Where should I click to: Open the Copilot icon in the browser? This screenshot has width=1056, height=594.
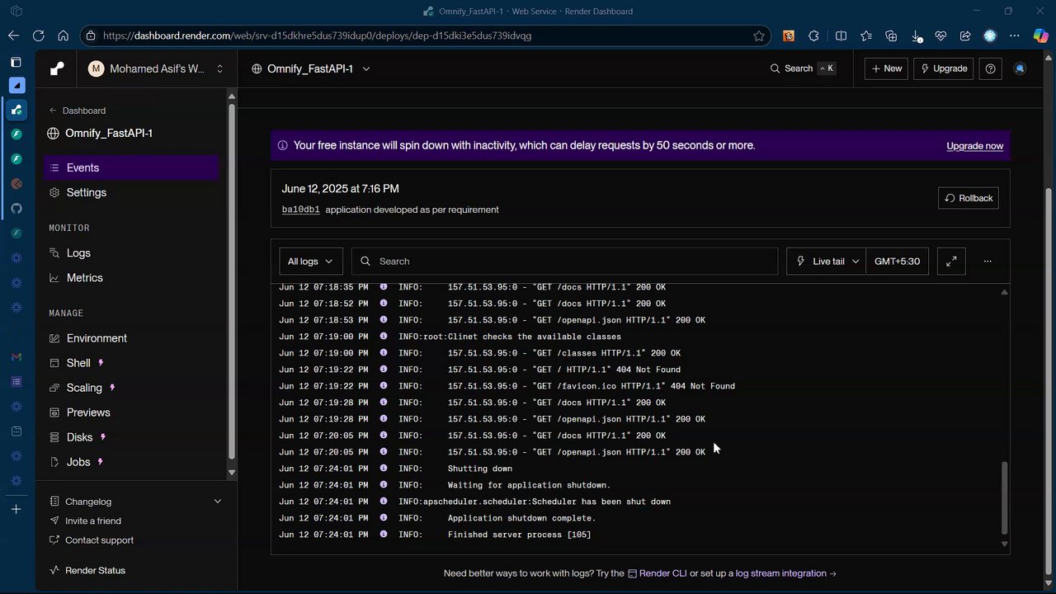tap(1040, 35)
